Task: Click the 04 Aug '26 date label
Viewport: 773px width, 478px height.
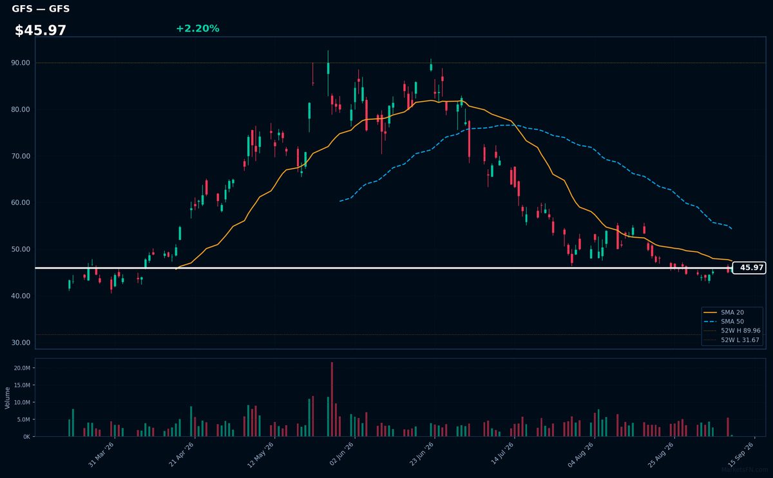Action: pyautogui.click(x=582, y=454)
